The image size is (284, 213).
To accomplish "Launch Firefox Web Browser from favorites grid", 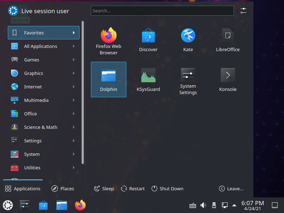I will click(109, 40).
